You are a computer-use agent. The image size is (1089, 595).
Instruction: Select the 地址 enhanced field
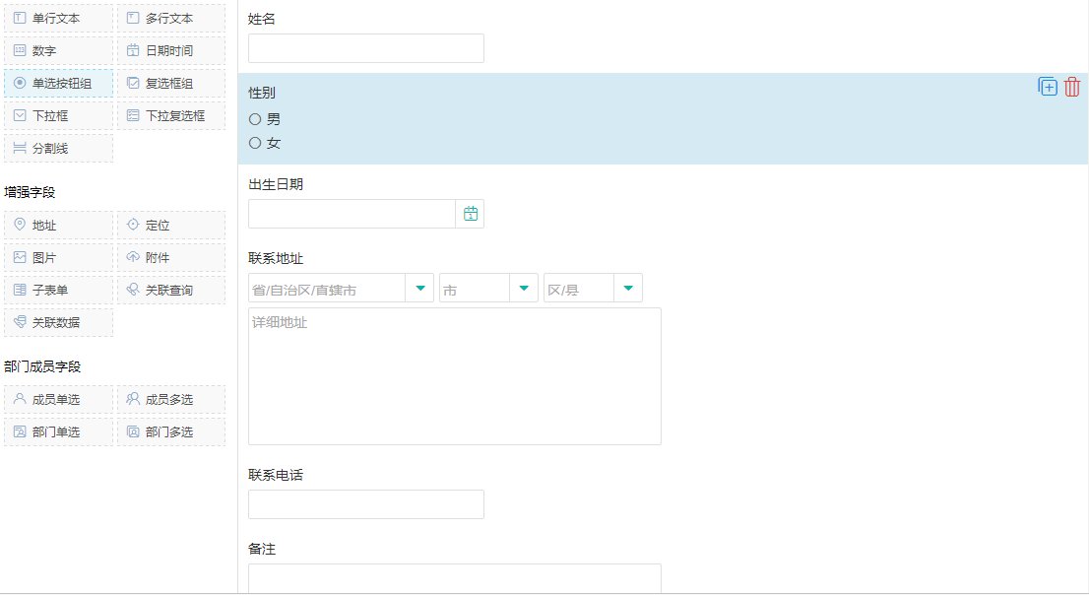click(x=57, y=225)
